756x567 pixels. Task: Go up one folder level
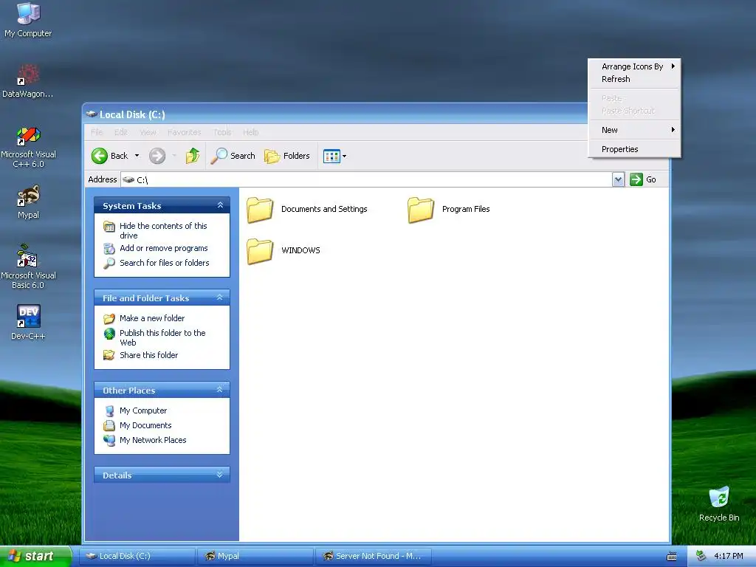(x=193, y=156)
